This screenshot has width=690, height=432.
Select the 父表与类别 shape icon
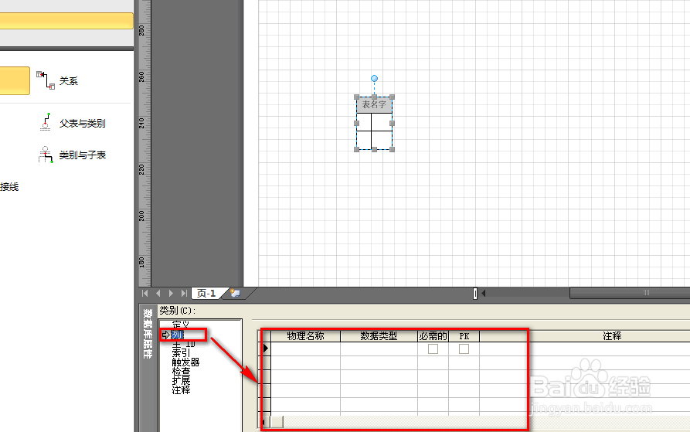[x=46, y=122]
